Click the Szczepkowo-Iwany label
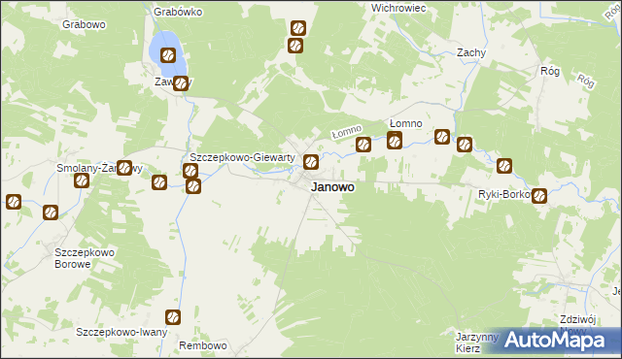Screen dimensions: 622x359 coord(121,332)
